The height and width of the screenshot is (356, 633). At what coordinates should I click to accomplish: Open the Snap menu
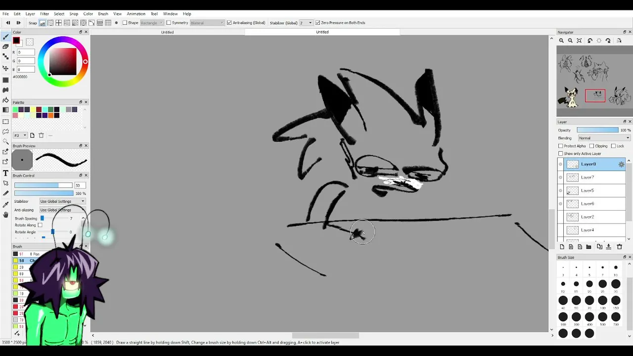74,14
